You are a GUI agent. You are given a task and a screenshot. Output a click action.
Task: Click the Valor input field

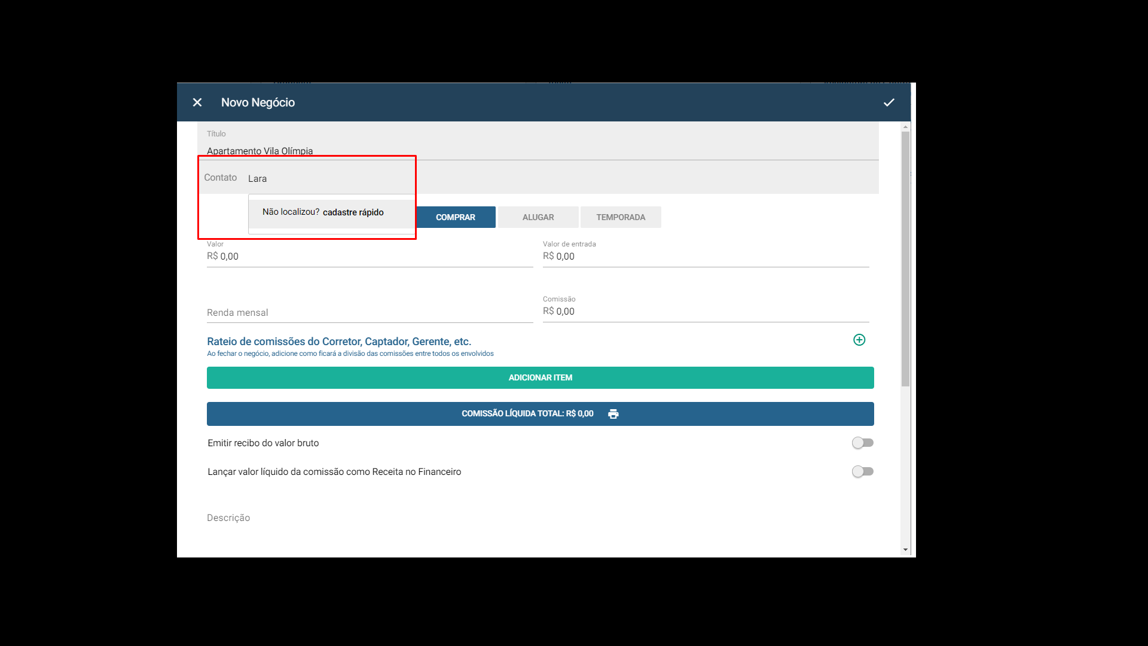[x=370, y=256]
